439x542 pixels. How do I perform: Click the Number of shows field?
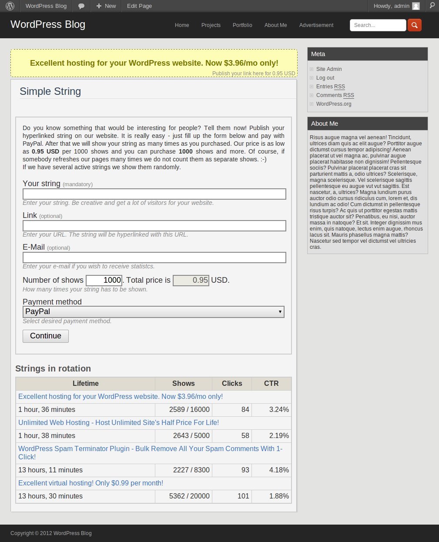click(104, 281)
